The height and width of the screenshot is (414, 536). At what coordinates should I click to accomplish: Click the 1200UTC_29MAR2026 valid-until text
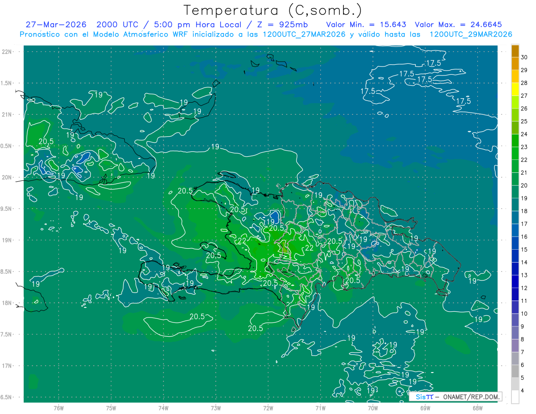tap(470, 34)
